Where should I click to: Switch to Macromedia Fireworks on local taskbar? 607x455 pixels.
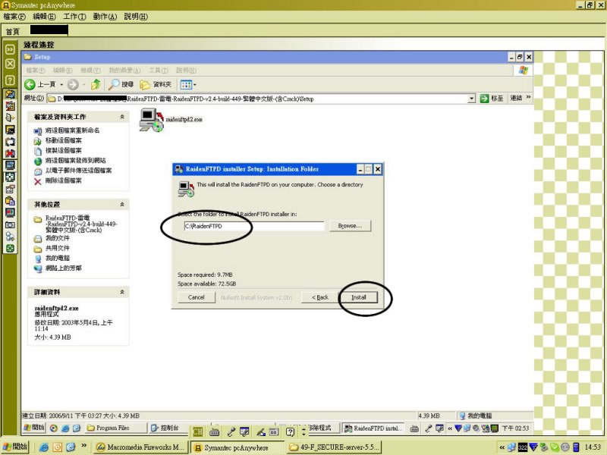[x=141, y=447]
